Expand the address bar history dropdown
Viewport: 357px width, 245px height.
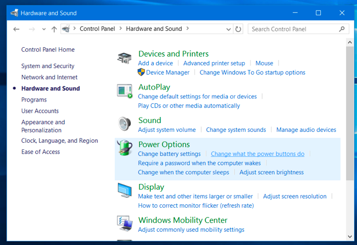point(228,29)
